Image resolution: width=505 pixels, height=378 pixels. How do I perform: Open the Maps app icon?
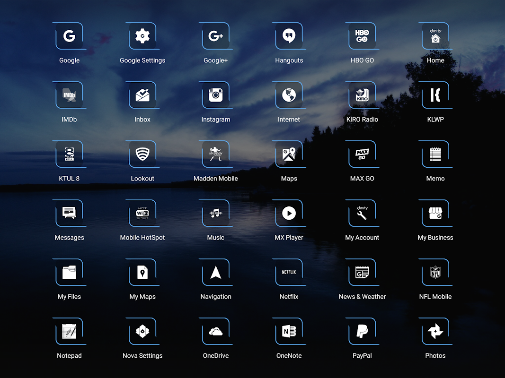[289, 154]
